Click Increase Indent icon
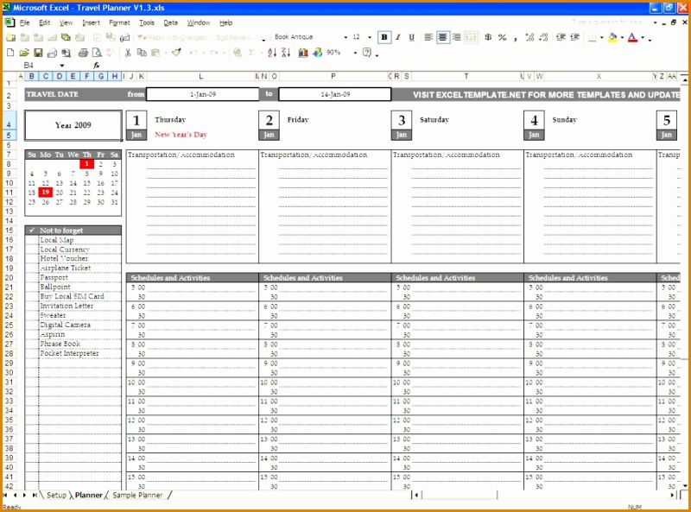 coord(574,37)
